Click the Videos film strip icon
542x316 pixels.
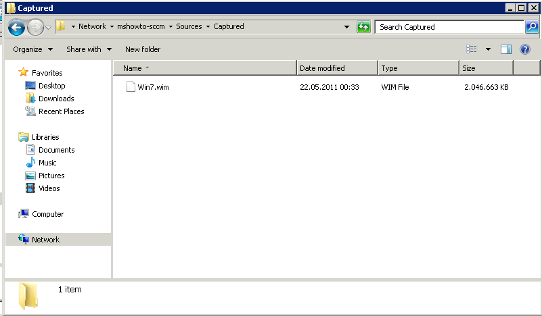(x=30, y=188)
